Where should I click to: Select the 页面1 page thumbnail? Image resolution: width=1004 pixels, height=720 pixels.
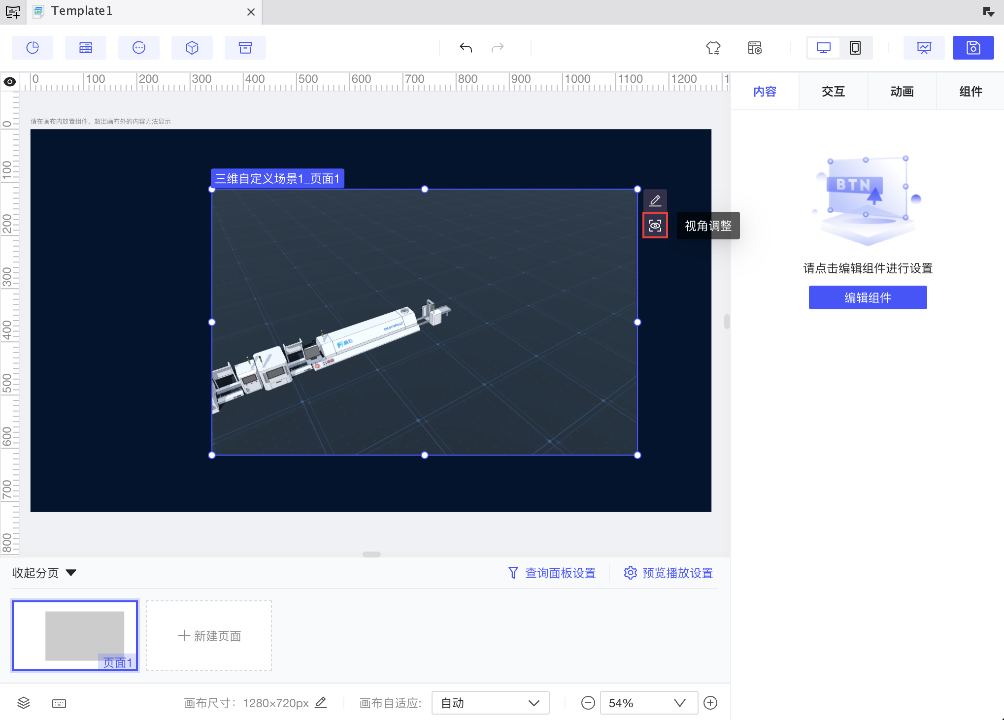(75, 635)
